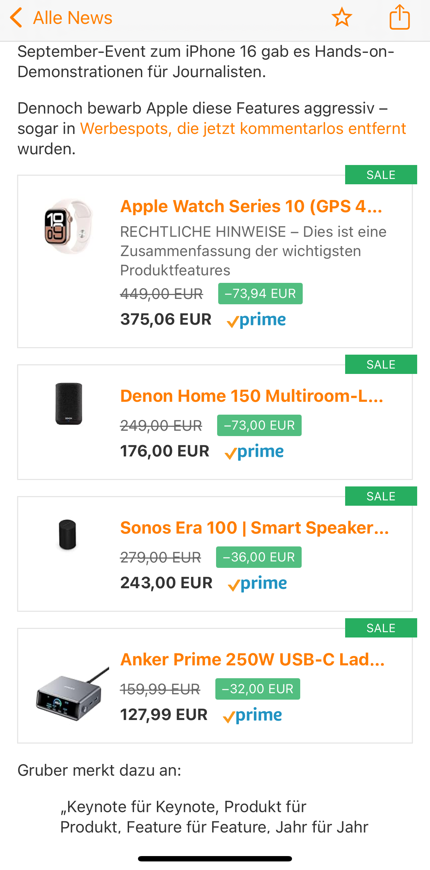The image size is (430, 870).
Task: Bookmark article with the star icon
Action: (x=342, y=17)
